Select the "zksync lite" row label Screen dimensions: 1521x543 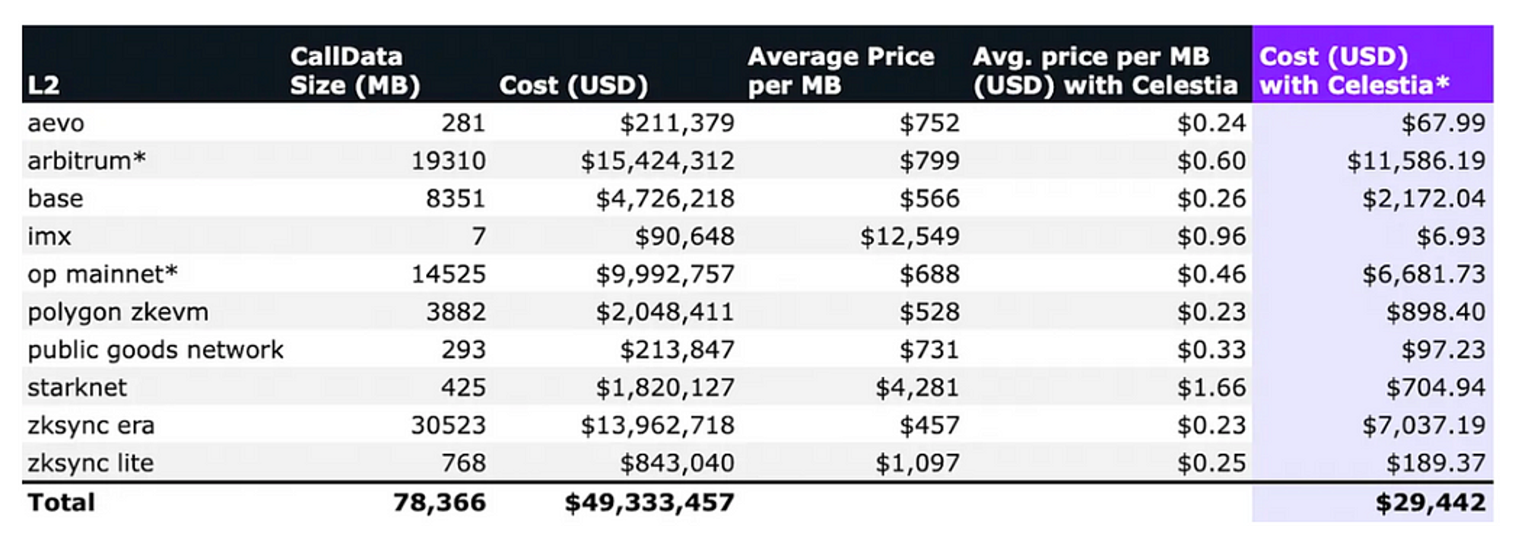90,463
